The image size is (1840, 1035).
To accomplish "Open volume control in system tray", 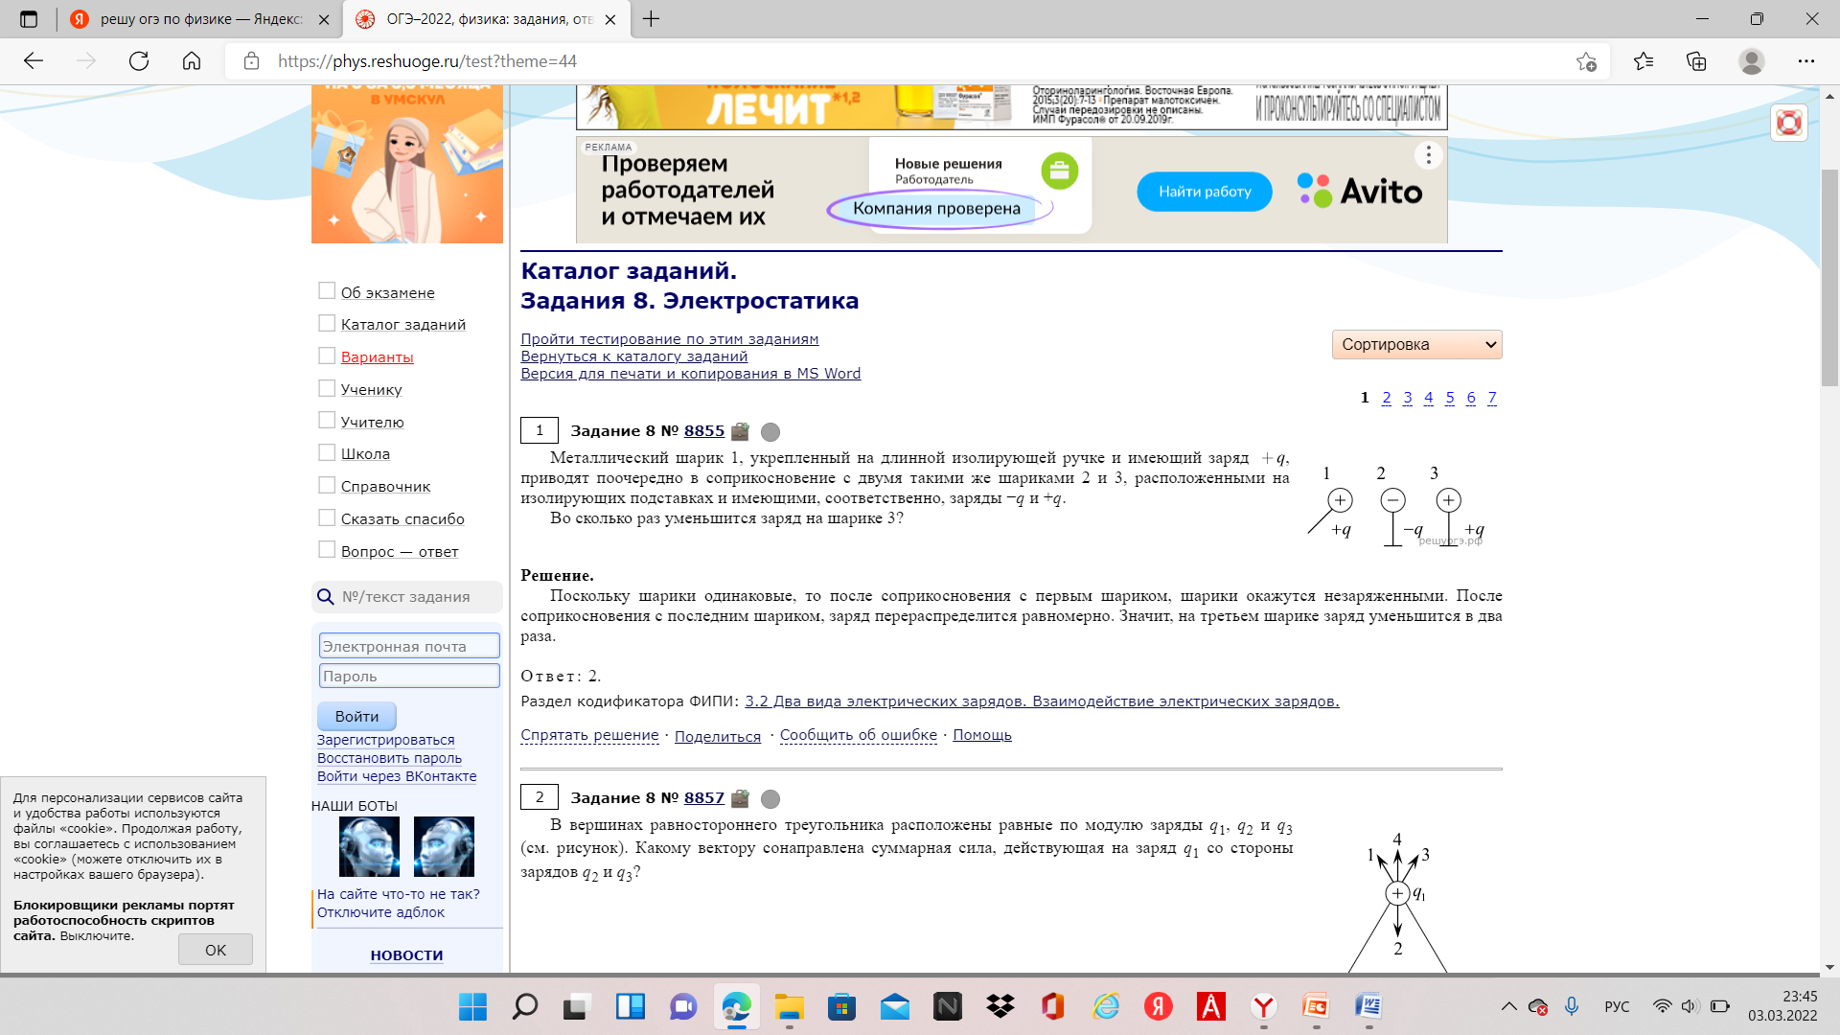I will tap(1690, 1006).
